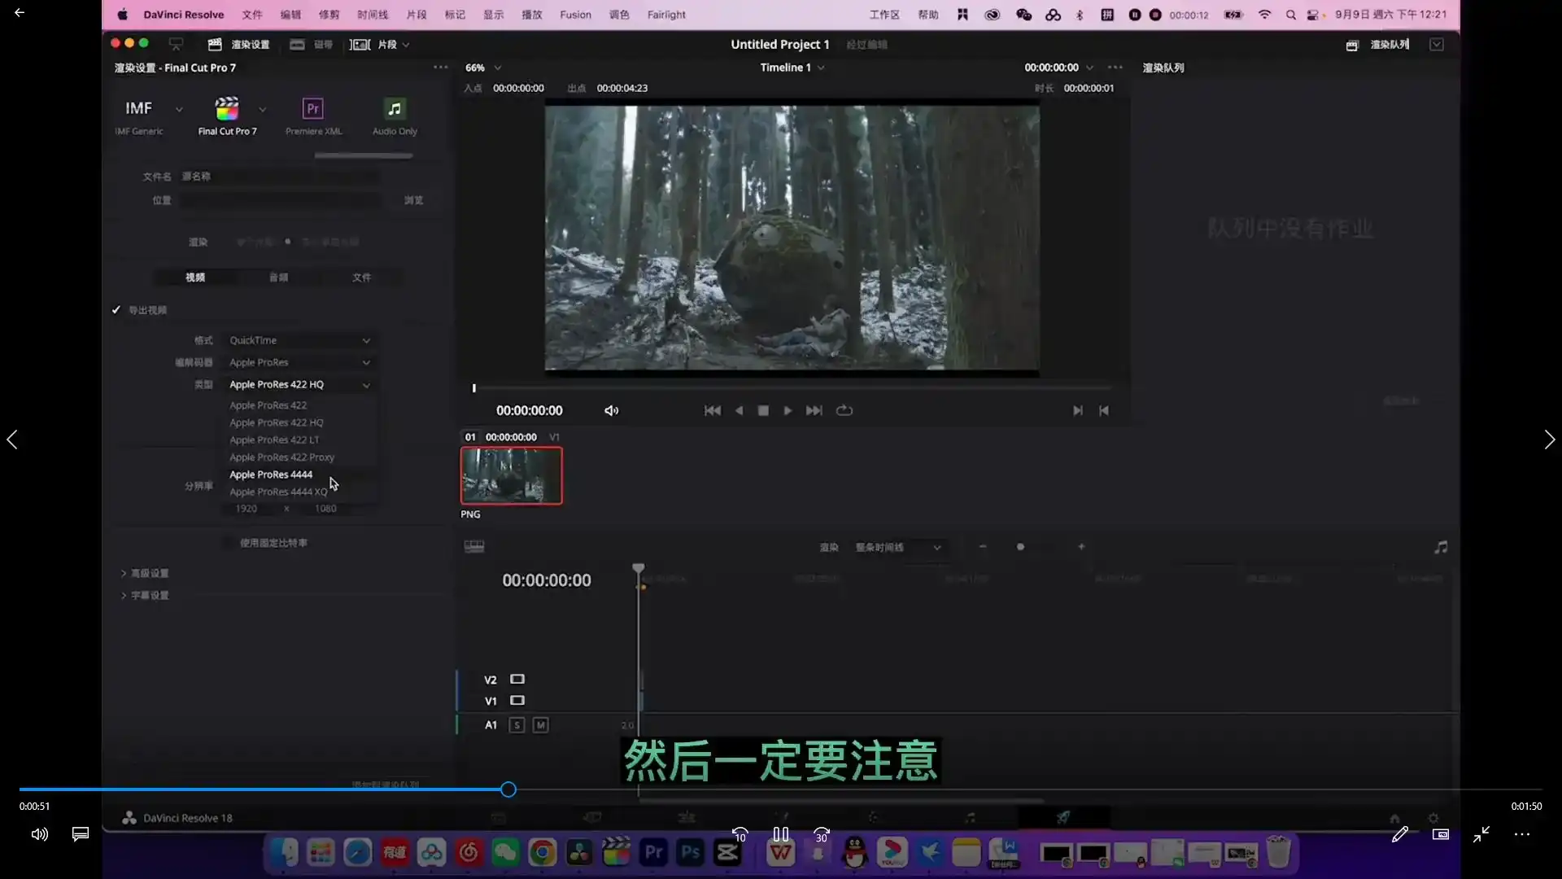Image resolution: width=1562 pixels, height=879 pixels.
Task: Pause the video in the media player
Action: pyautogui.click(x=780, y=834)
